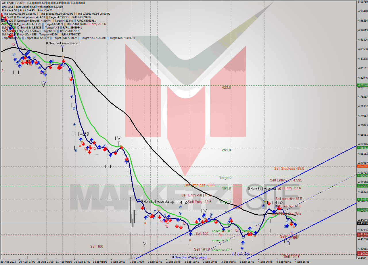Click the 2 Sep 08:45 time axis label
368x265 pixels.
point(173,262)
